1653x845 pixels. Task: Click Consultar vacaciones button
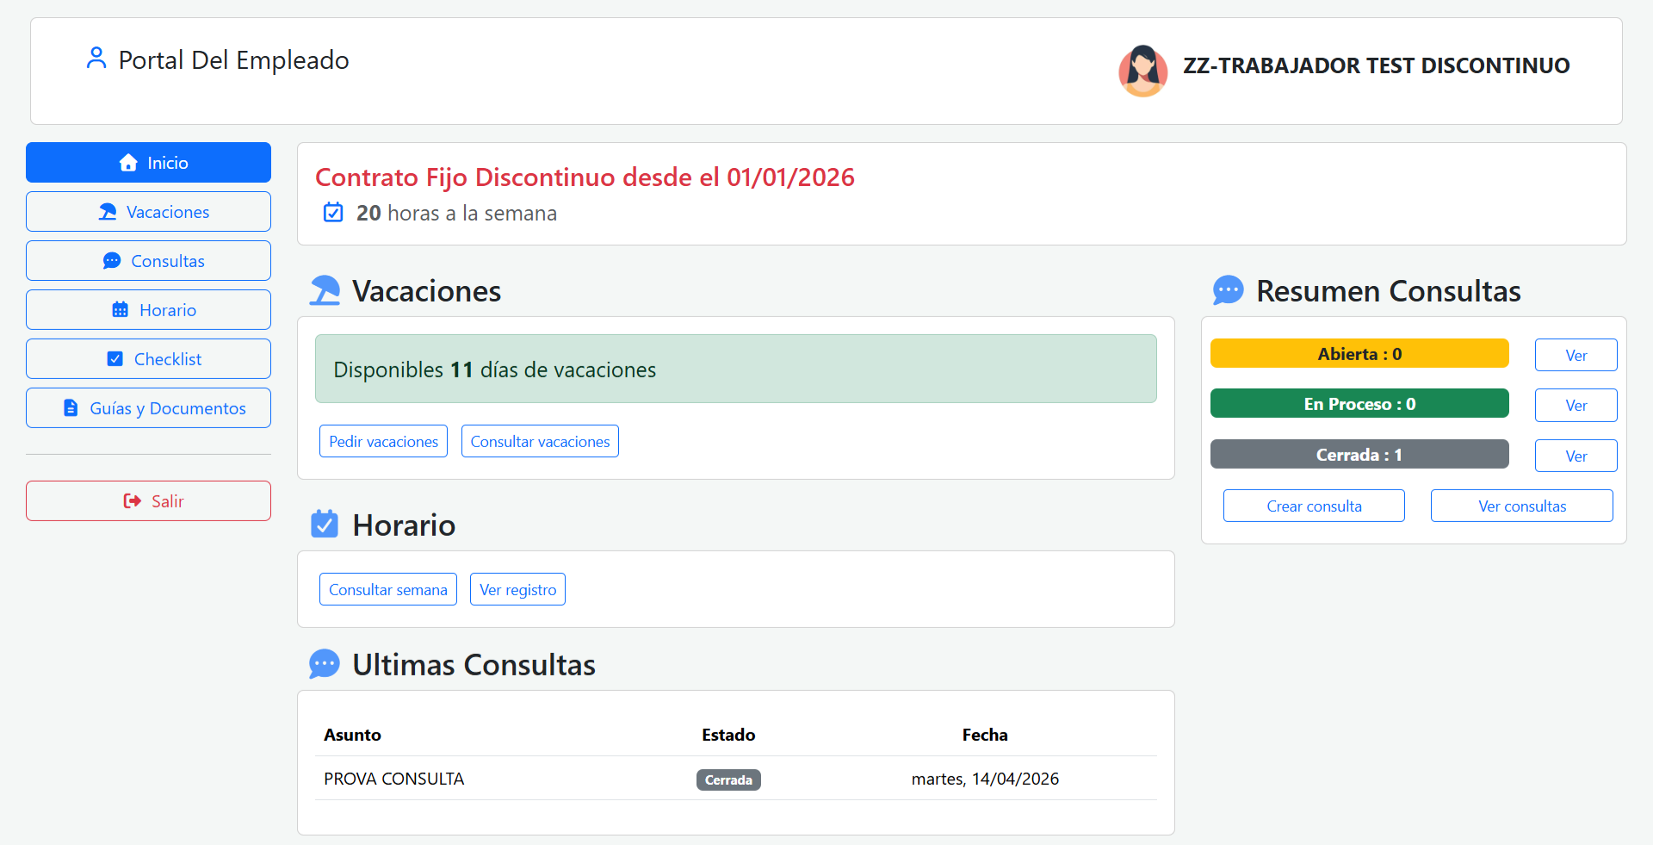[x=540, y=441]
